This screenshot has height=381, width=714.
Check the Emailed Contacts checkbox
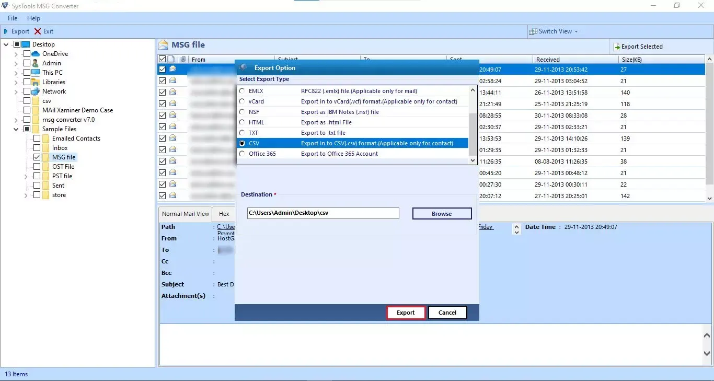37,138
